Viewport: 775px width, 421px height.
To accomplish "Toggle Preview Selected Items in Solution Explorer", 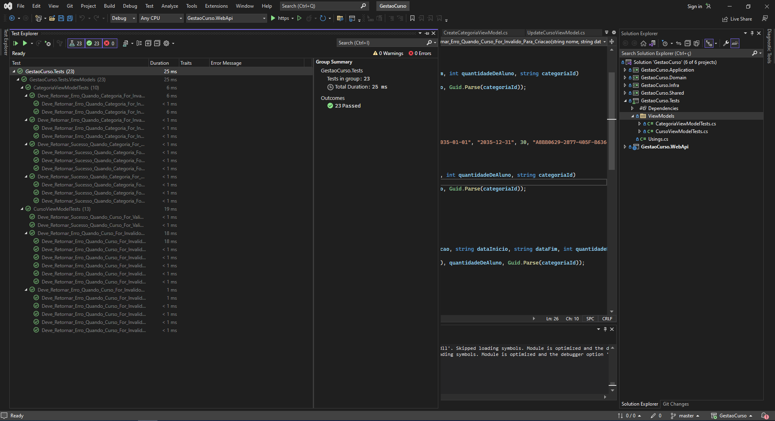I will click(735, 43).
